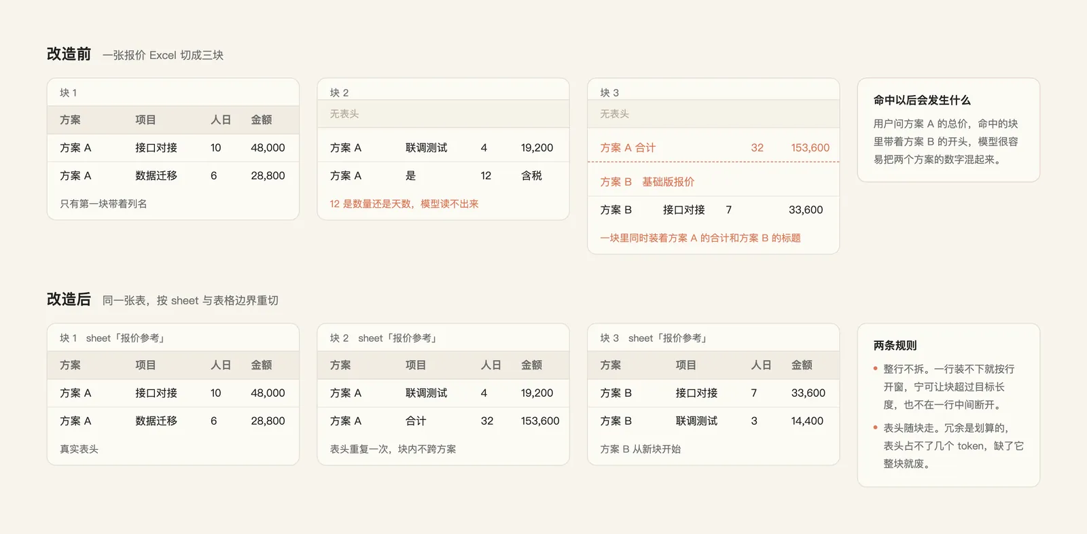1087x534 pixels.
Task: Select the red note 12 是数量还是天数，模型读不出来
Action: (404, 204)
